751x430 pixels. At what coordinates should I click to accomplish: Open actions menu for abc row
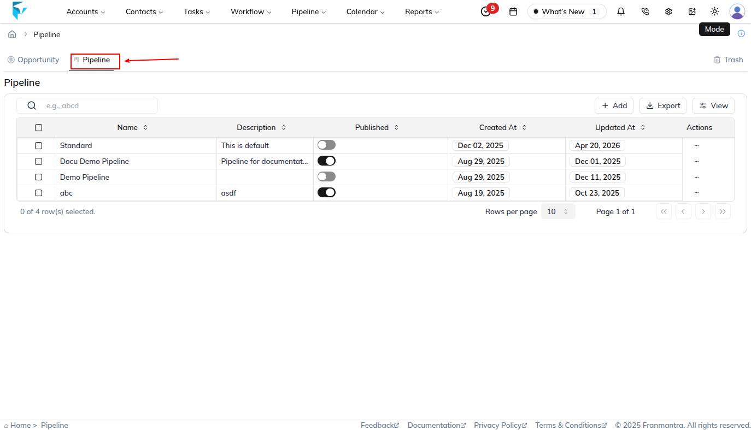(696, 193)
